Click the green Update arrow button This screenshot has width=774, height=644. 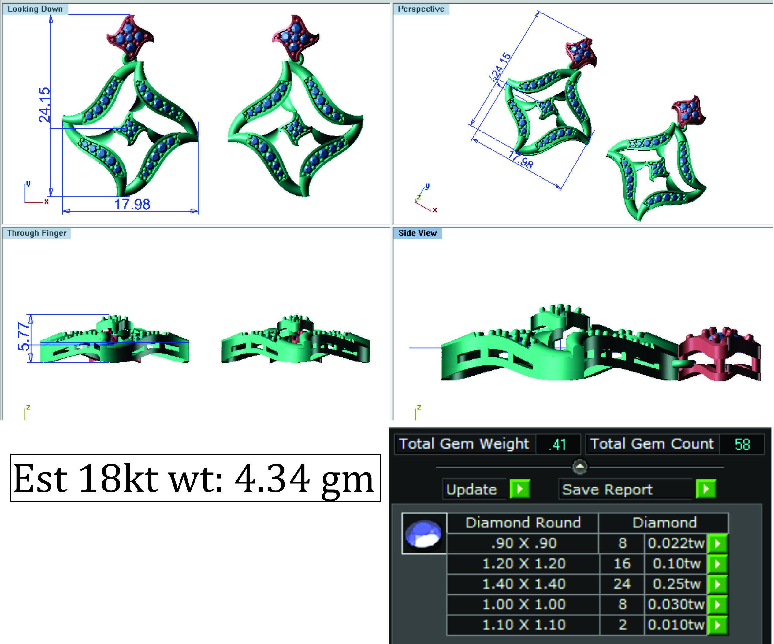[x=520, y=489]
